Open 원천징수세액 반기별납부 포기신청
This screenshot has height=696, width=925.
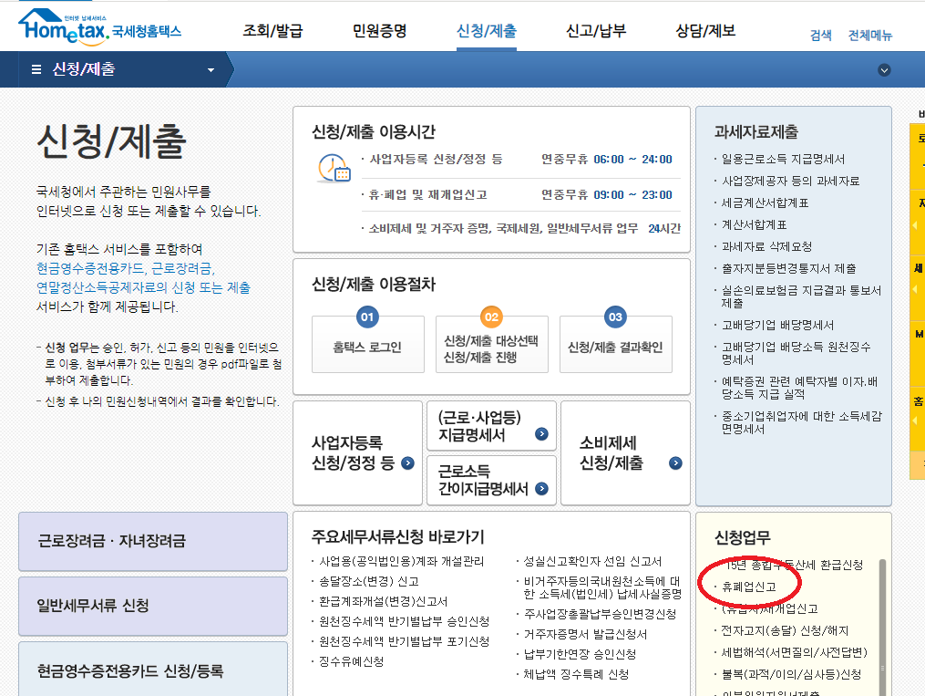[x=404, y=641]
